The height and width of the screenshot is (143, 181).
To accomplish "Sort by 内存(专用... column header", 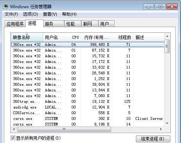I will [97, 37].
